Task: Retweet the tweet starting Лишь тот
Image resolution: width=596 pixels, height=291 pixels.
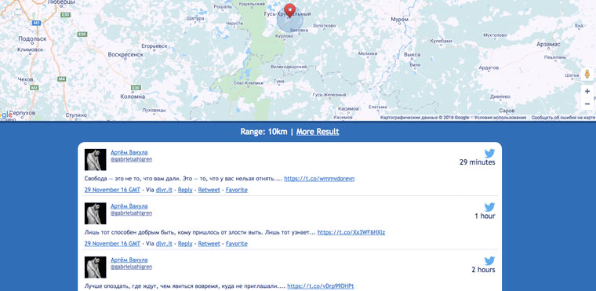Action: click(x=209, y=243)
